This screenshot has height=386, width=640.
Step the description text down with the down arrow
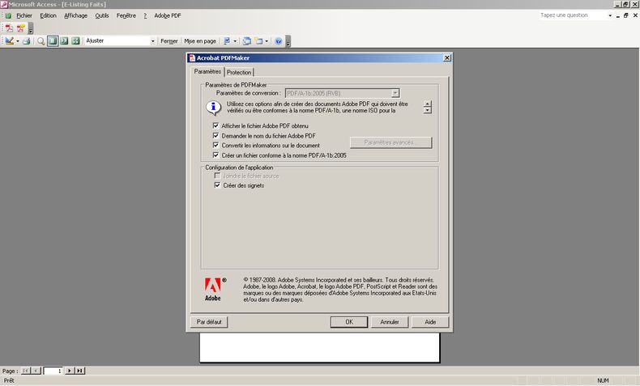click(428, 110)
